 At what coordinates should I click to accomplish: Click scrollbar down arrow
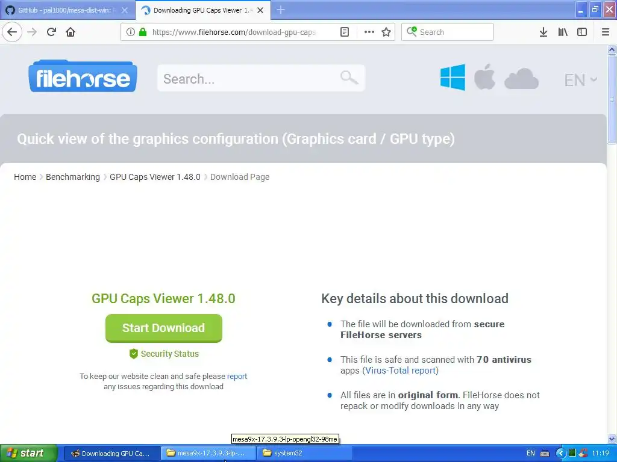point(612,439)
